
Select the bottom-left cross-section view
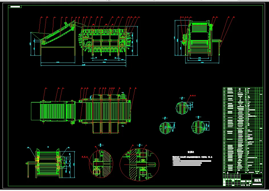click(x=51, y=162)
